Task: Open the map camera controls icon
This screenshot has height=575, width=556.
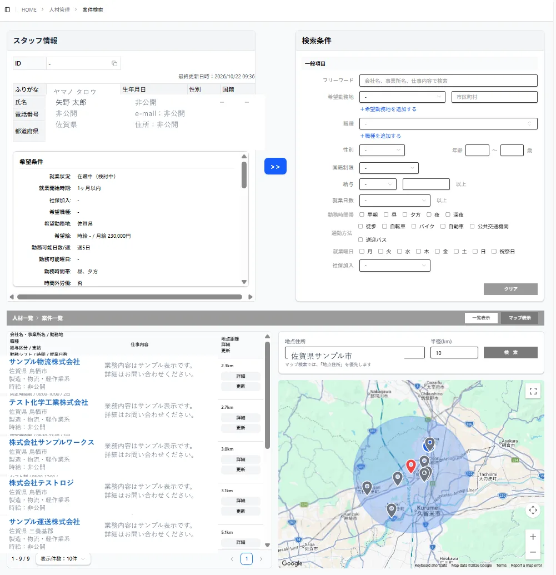Action: (533, 510)
